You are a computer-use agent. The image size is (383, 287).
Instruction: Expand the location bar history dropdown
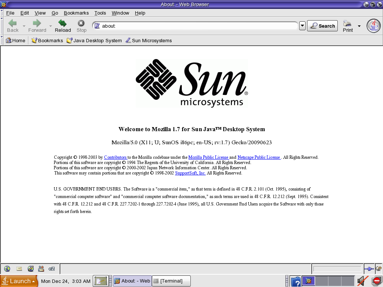302,26
